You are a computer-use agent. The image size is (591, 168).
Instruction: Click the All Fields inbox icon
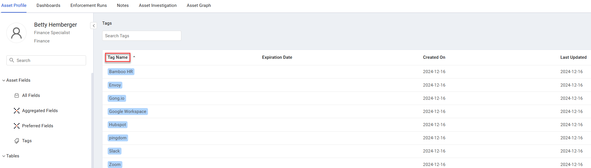click(x=17, y=95)
